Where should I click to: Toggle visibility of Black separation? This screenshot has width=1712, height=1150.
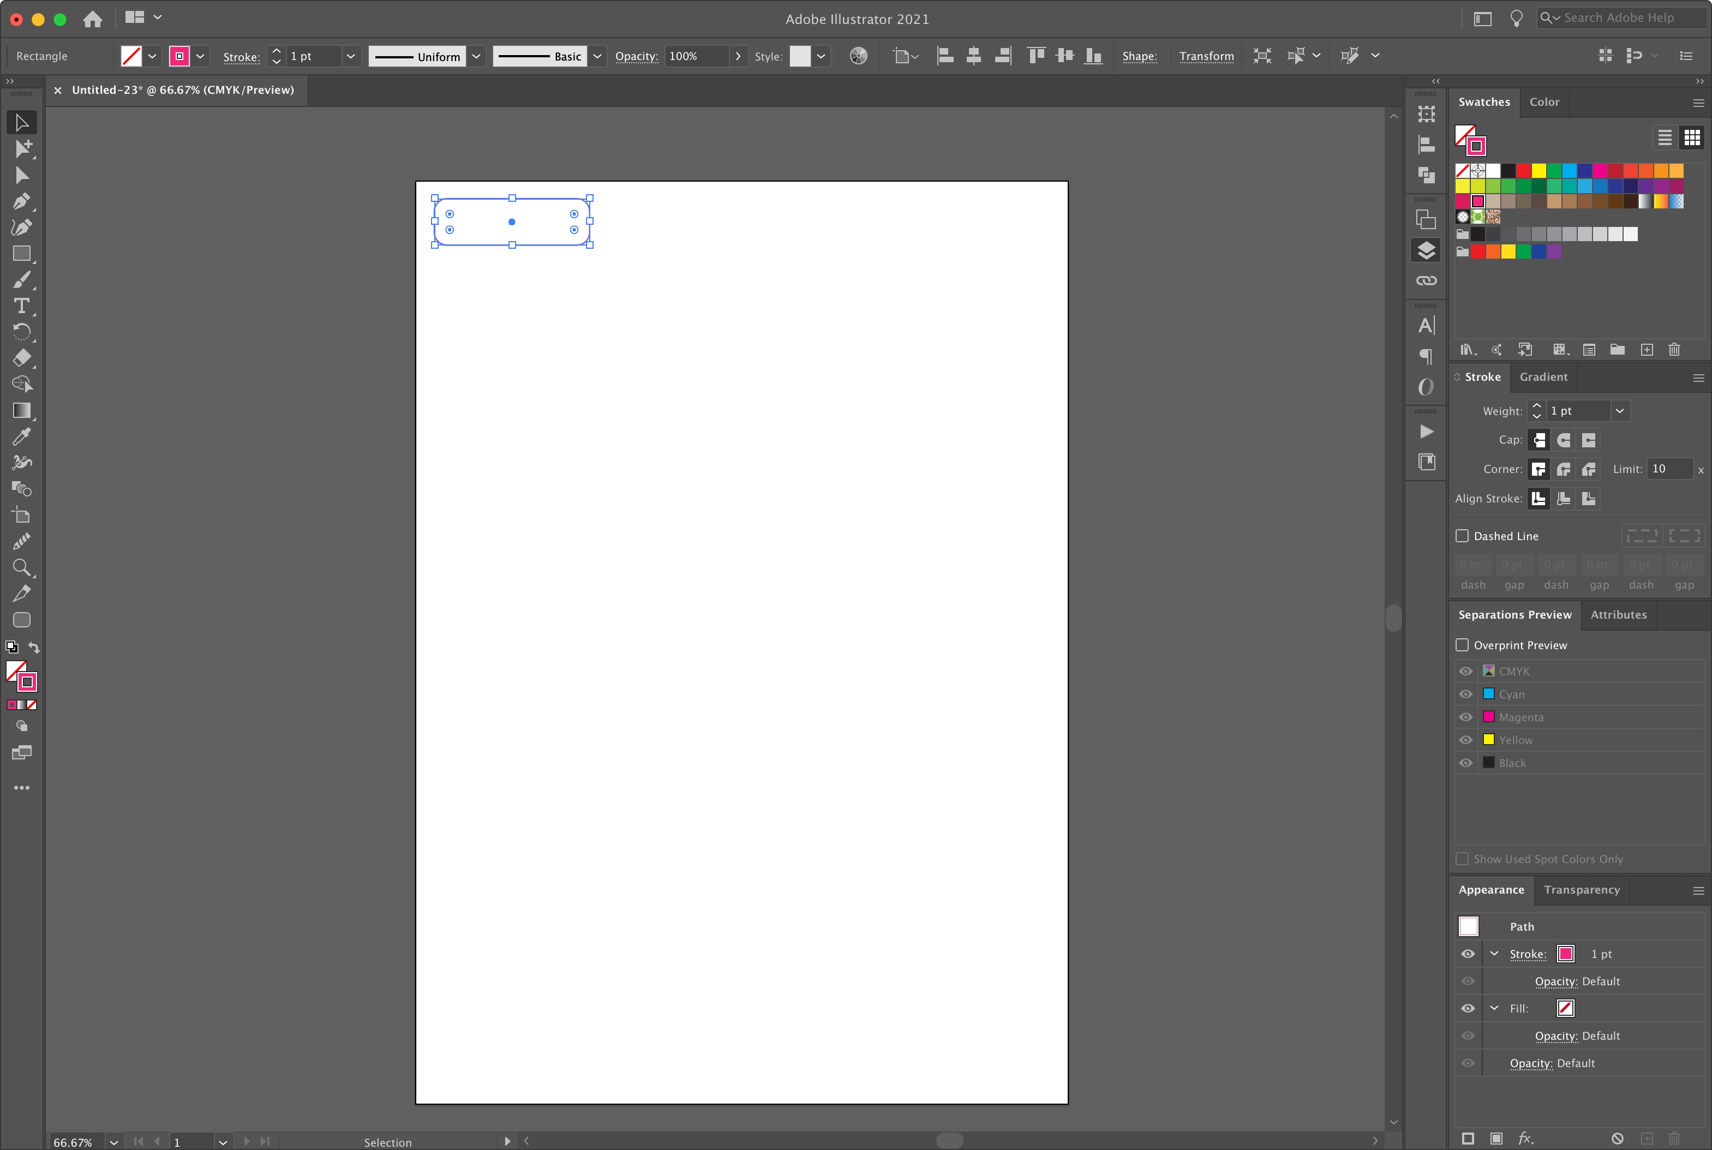click(1465, 763)
